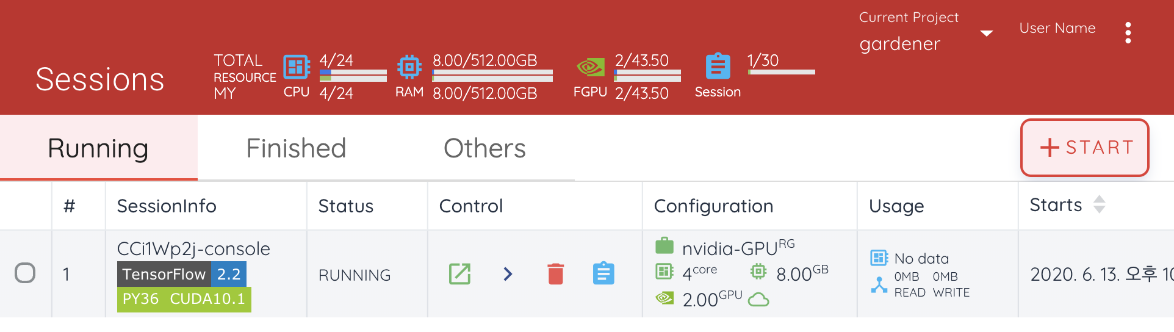1174x332 pixels.
Task: Click the Session clipboard icon in the header
Action: pos(718,66)
